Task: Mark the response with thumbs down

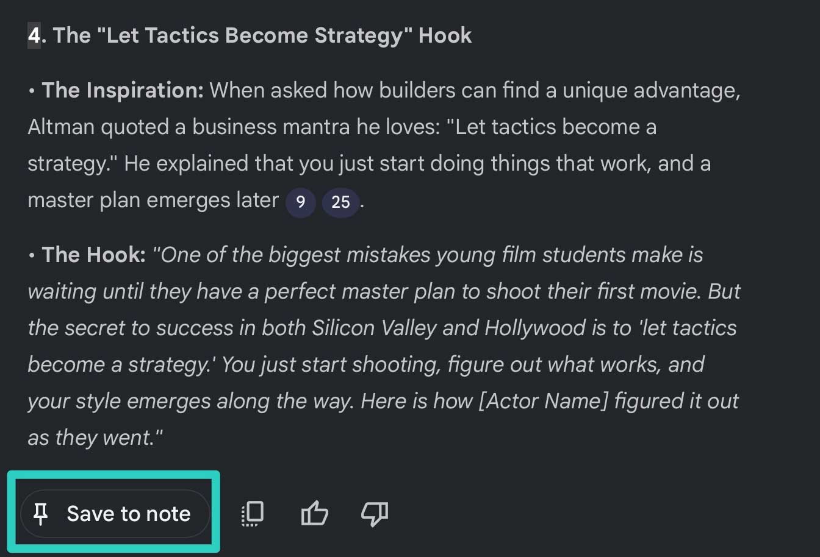Action: pyautogui.click(x=375, y=514)
